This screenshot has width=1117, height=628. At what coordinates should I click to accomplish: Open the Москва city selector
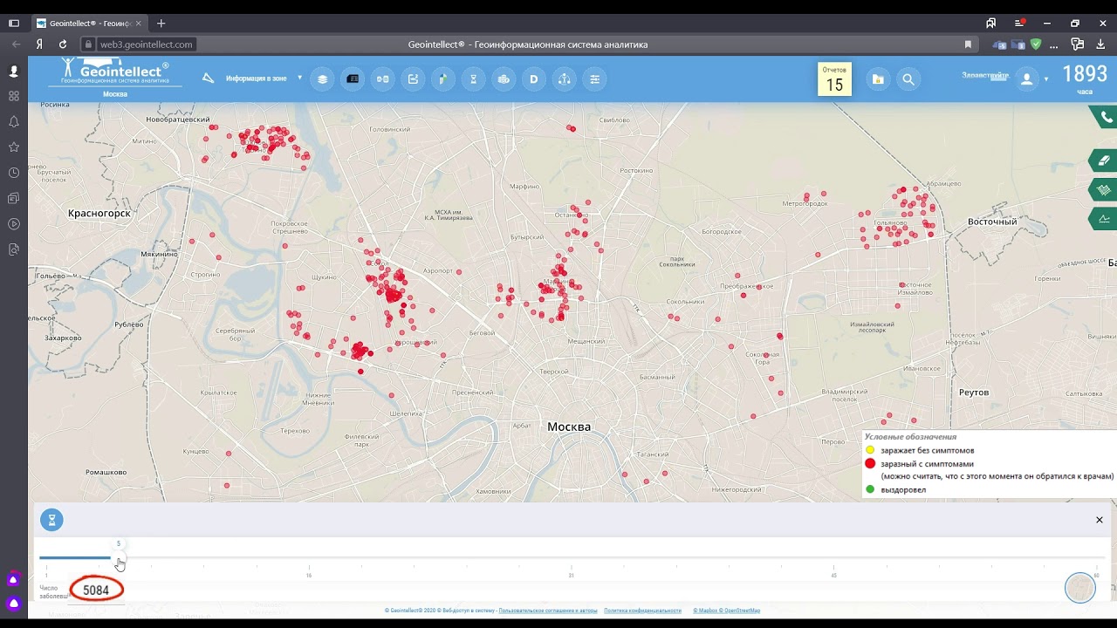[115, 94]
